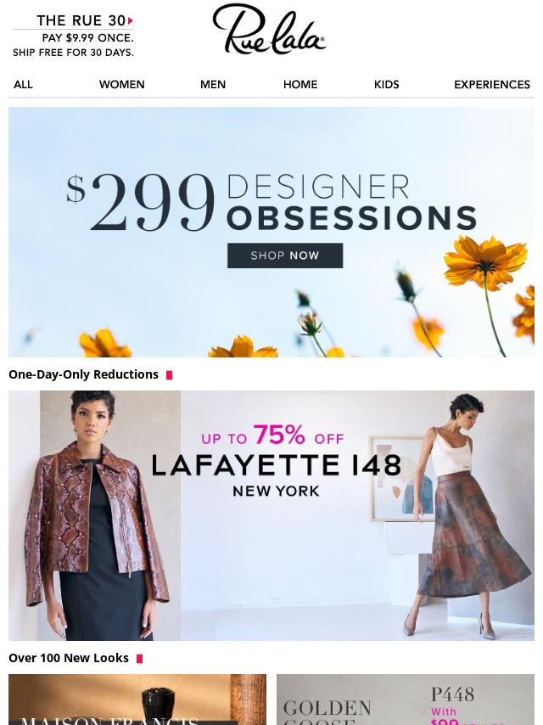Open The Rue 30 shipping offer
This screenshot has height=725, width=543.
74,36
